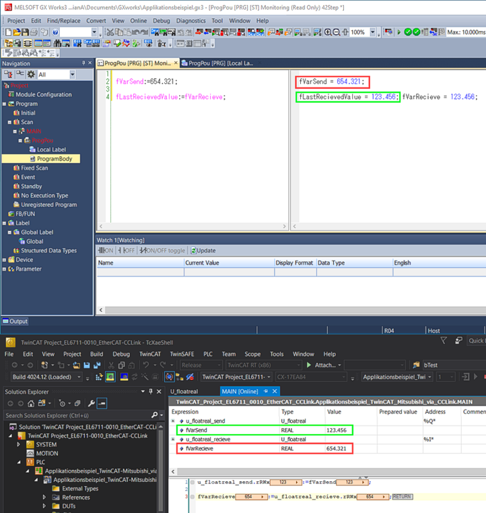Click the RETURN flow marker in the code line
This screenshot has width=486, height=513.
tap(403, 497)
